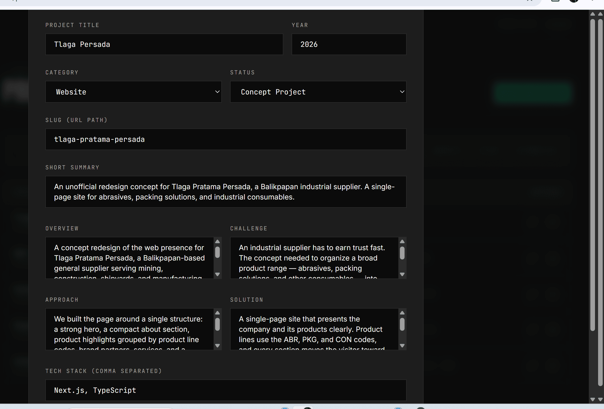Click the "SHORT SUMMARY" label
This screenshot has height=409, width=604.
click(x=73, y=168)
